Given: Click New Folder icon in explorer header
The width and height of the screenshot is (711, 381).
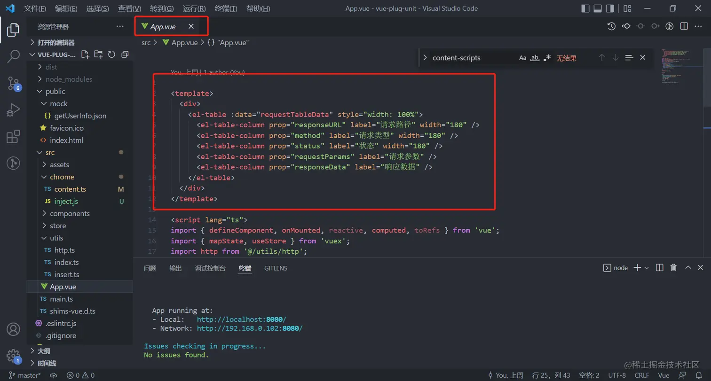Looking at the screenshot, I should [x=98, y=54].
